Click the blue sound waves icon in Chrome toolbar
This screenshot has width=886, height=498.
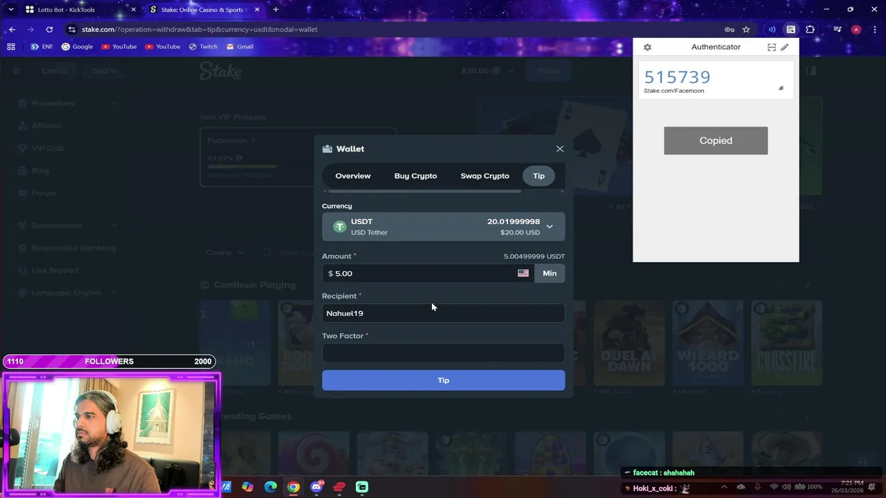click(771, 29)
